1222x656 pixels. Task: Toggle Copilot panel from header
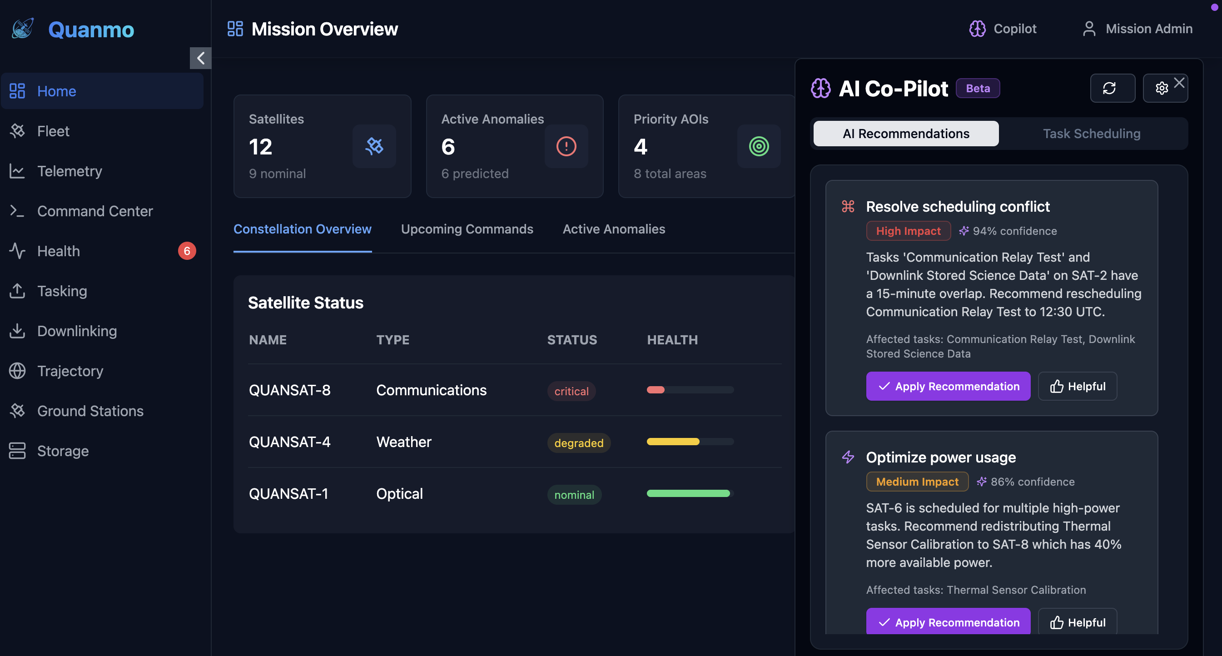click(x=1003, y=29)
